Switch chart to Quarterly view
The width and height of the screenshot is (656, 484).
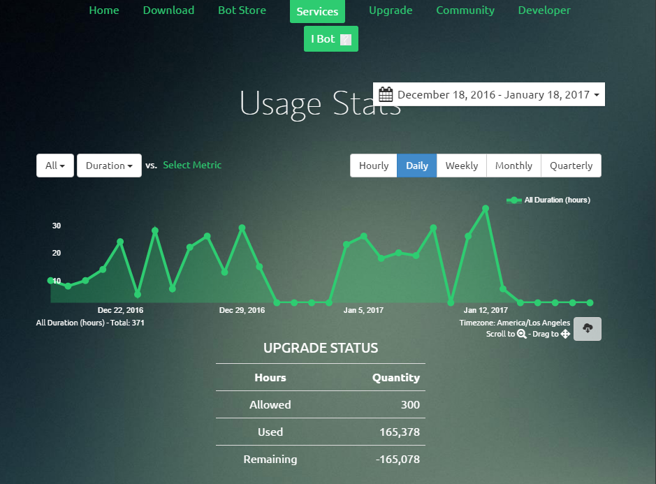click(571, 166)
